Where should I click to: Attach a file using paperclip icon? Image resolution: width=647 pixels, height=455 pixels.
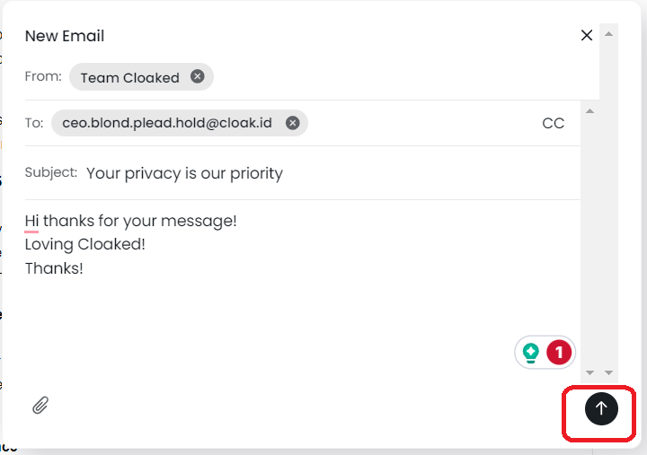click(40, 406)
